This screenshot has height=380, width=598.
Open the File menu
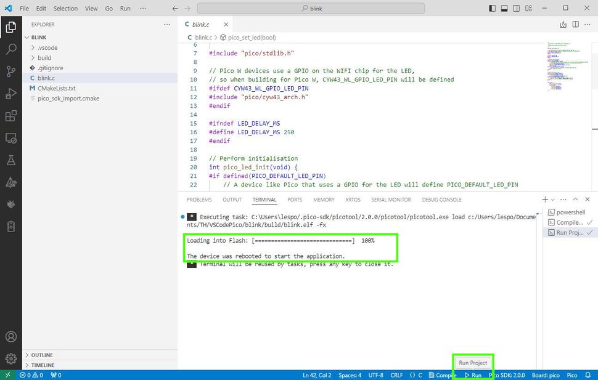click(24, 9)
